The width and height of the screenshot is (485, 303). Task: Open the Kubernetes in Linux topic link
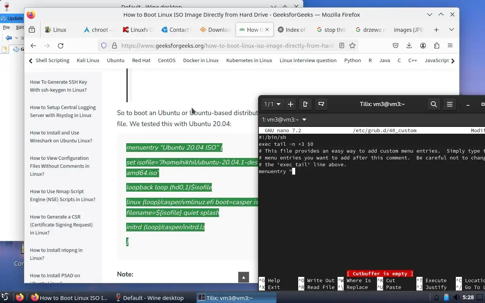point(249,60)
